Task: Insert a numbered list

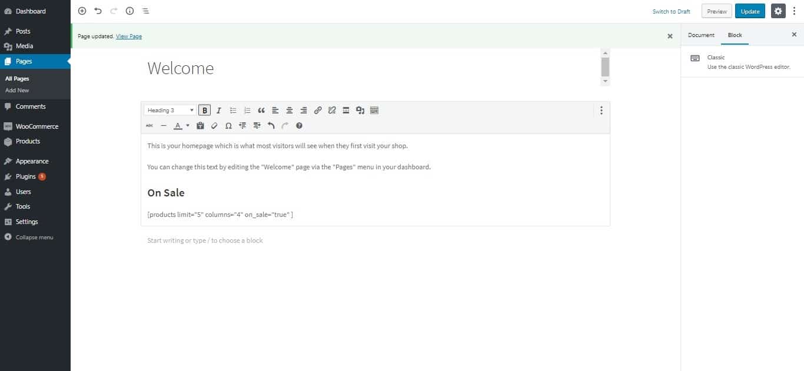Action: click(247, 110)
